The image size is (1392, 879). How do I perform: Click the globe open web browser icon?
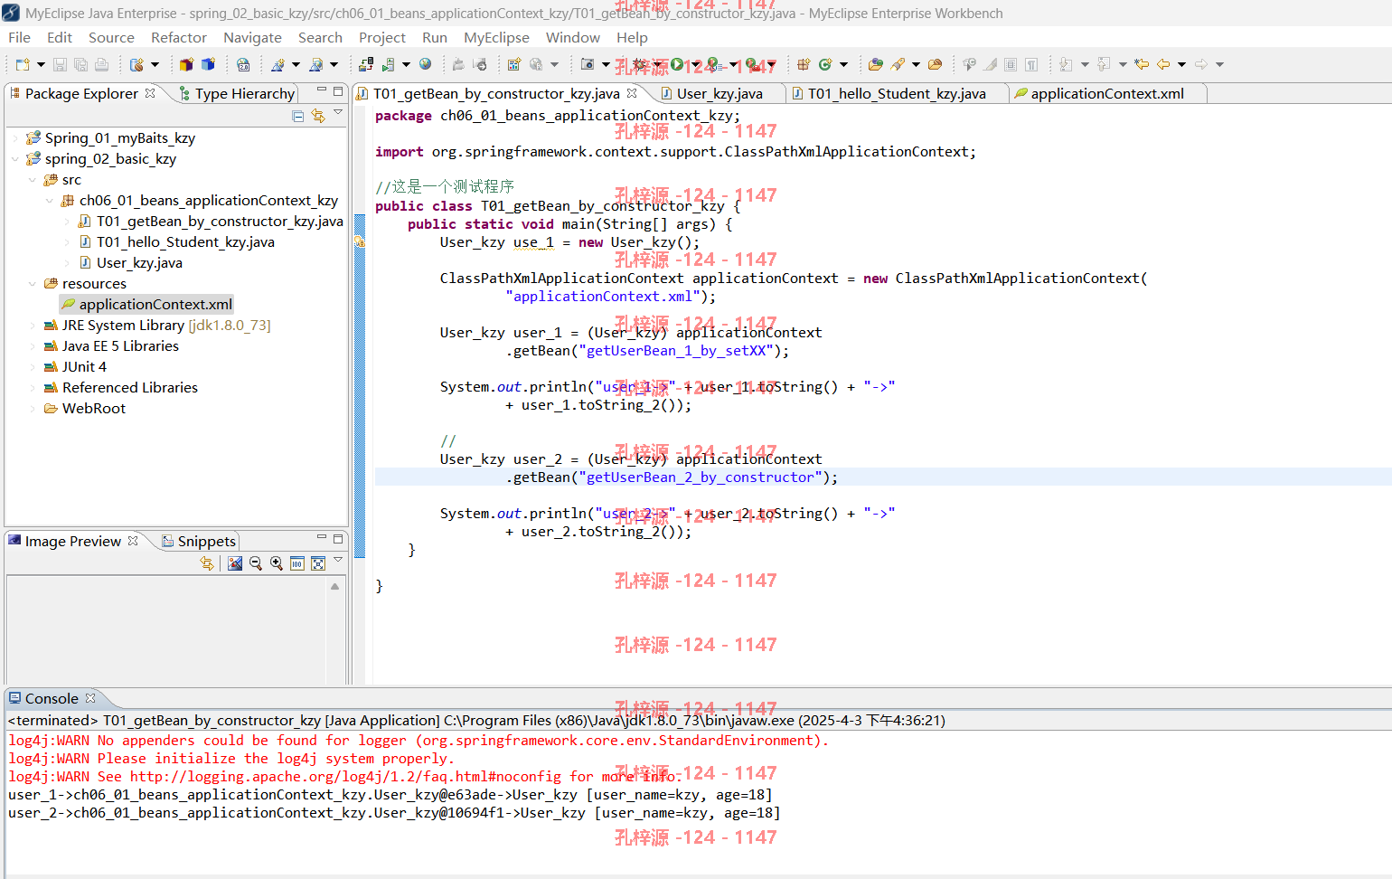pyautogui.click(x=425, y=64)
